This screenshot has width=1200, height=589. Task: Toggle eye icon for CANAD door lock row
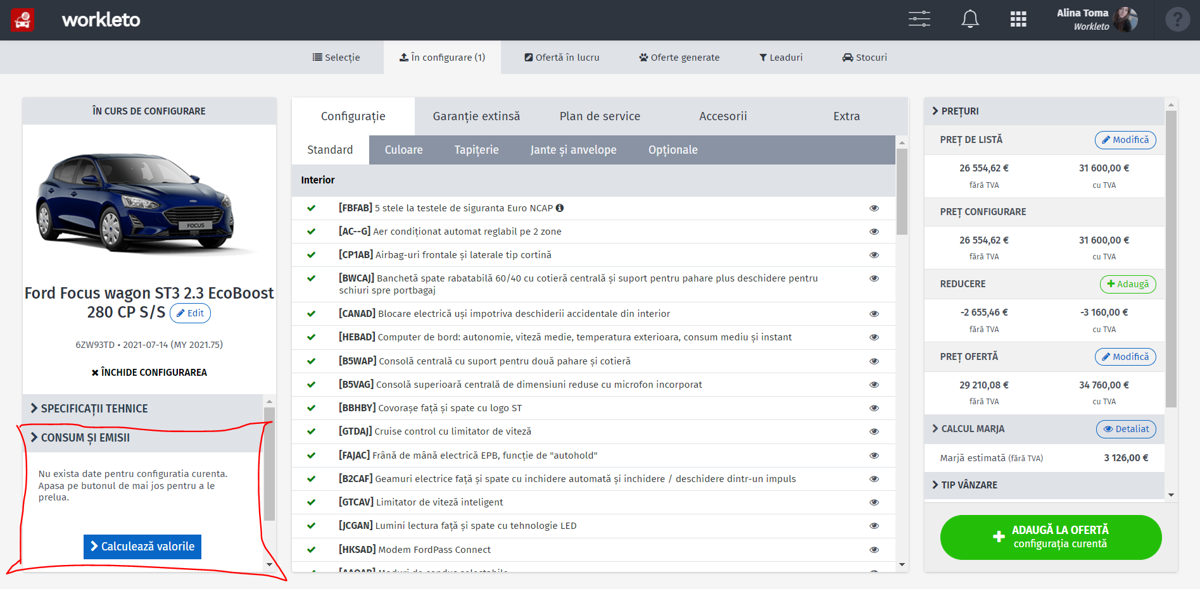coord(874,314)
